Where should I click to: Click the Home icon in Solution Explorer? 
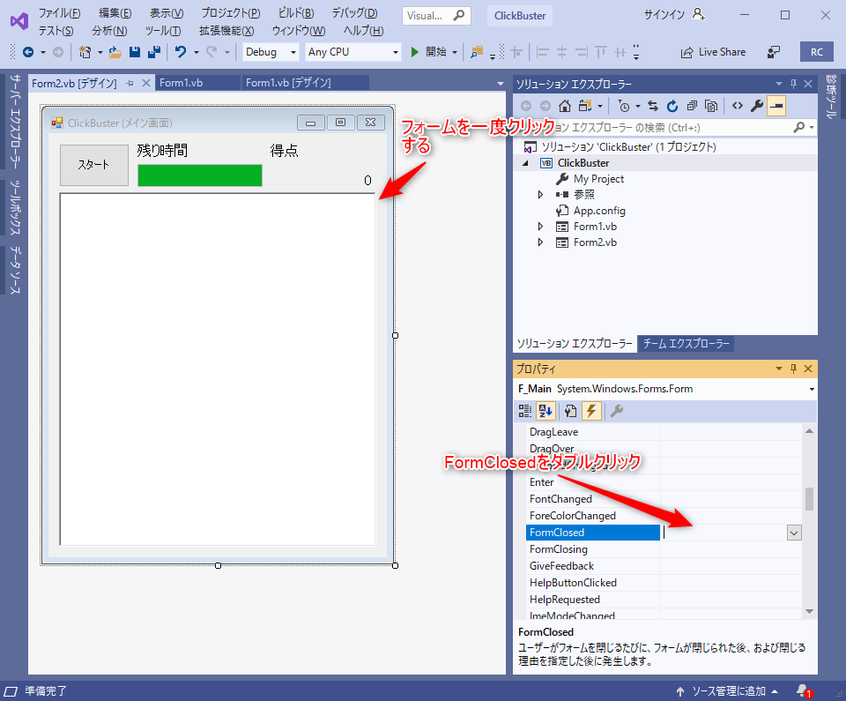(x=564, y=106)
